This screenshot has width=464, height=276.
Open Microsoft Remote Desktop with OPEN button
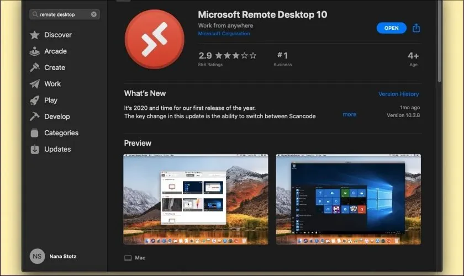tap(391, 28)
